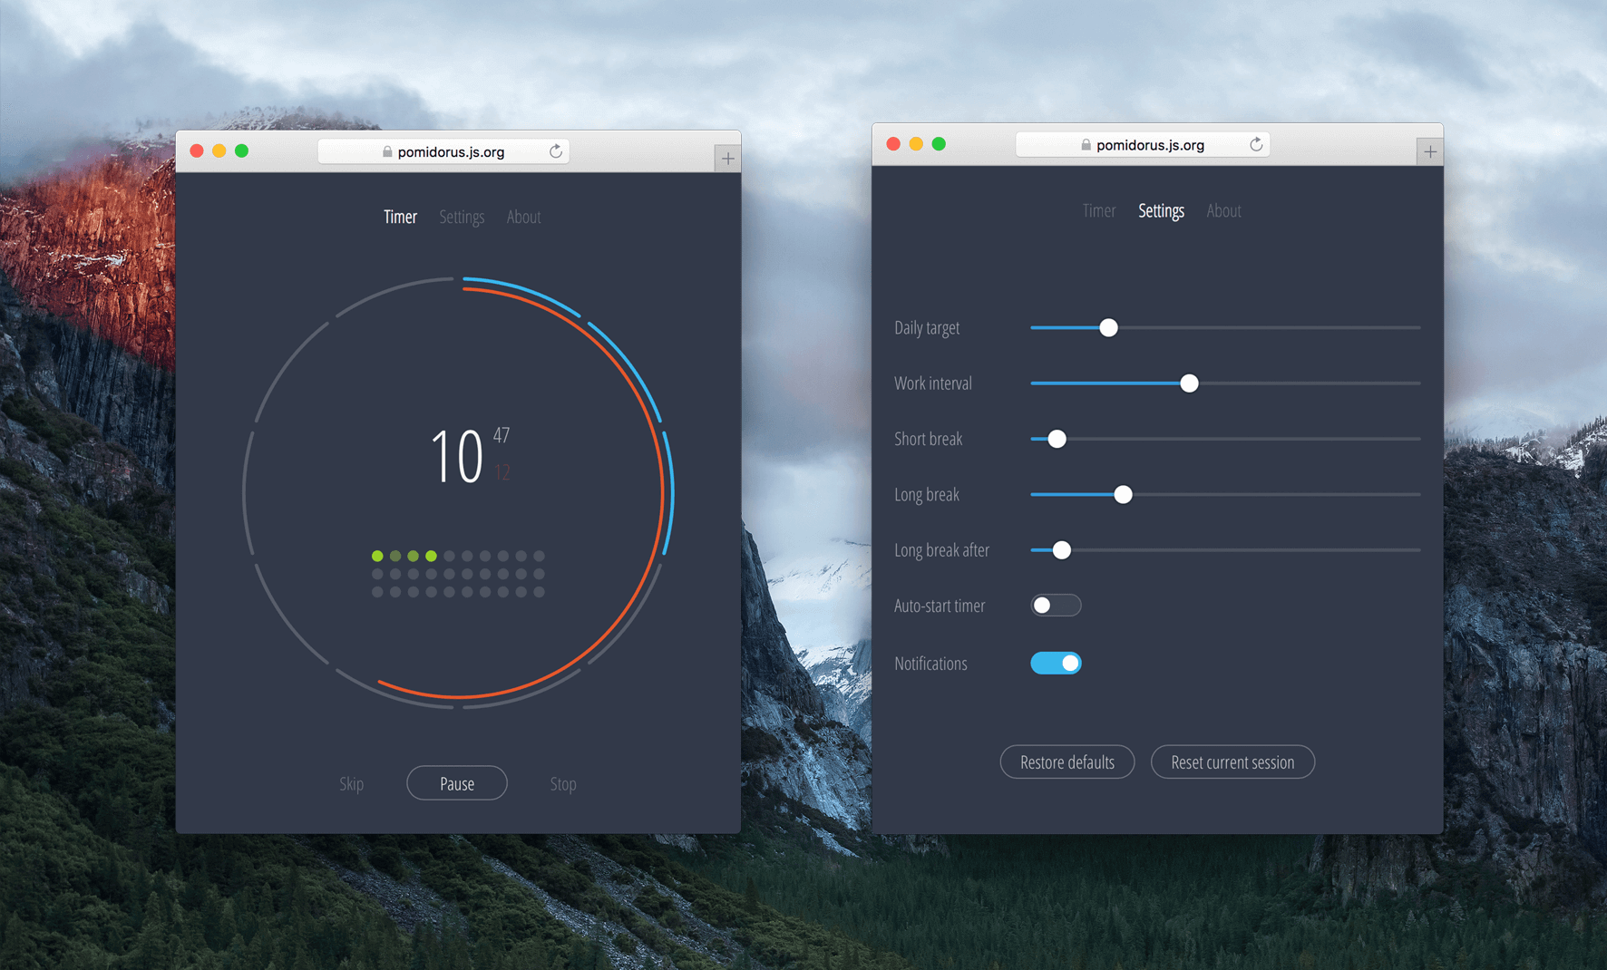Disable the Notifications switch

point(1056,664)
